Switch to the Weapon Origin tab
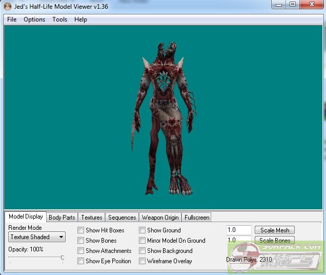This screenshot has height=275, width=326. [x=160, y=218]
